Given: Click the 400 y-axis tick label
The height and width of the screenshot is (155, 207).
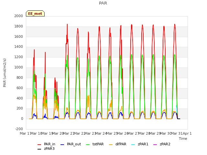Looking at the screenshot, I should [20, 98].
